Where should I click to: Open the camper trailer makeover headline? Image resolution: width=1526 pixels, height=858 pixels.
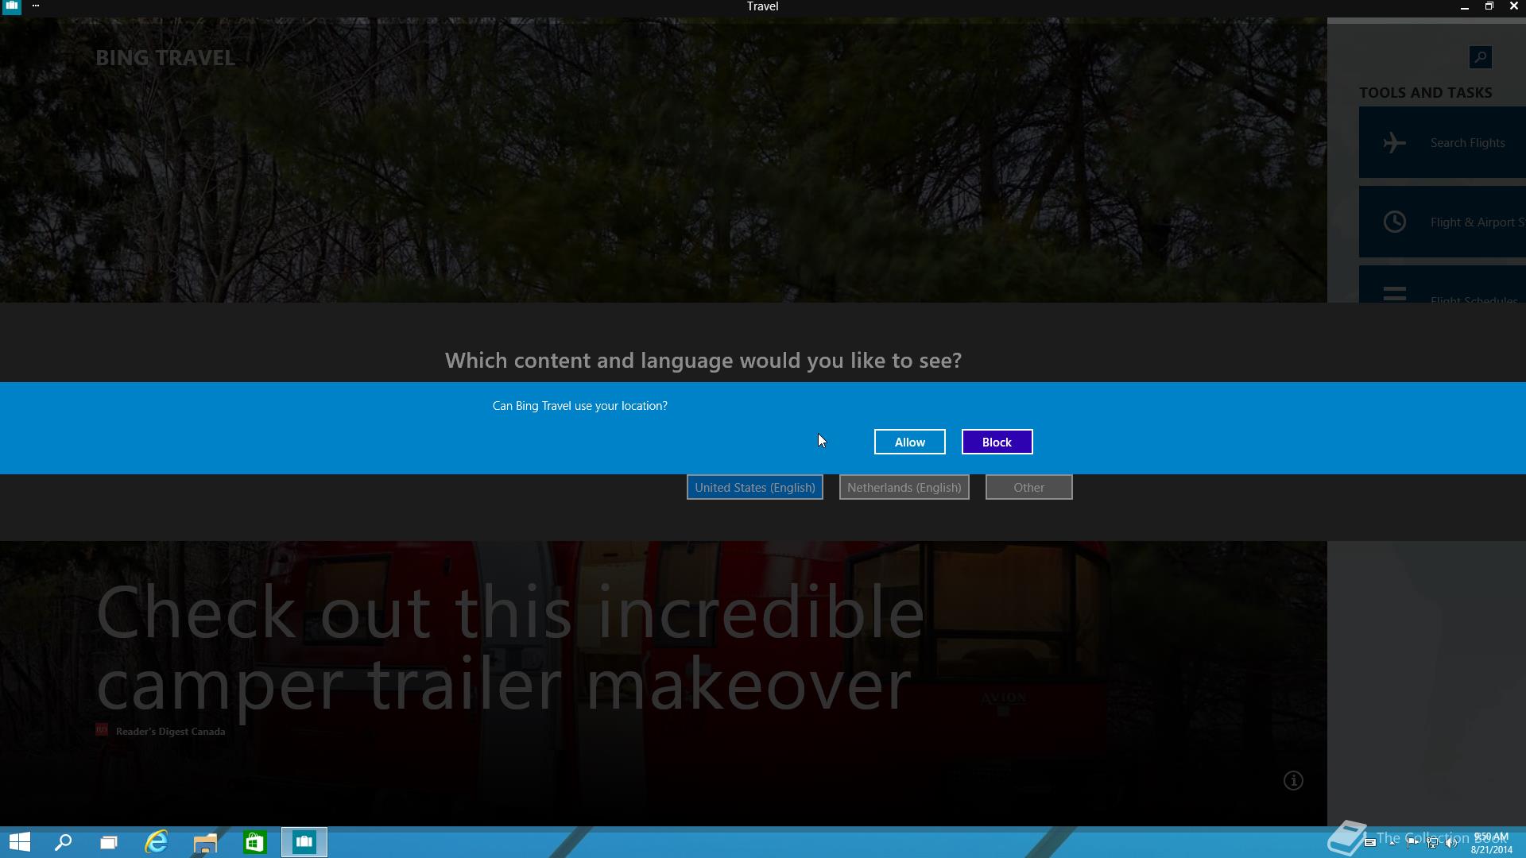[510, 647]
